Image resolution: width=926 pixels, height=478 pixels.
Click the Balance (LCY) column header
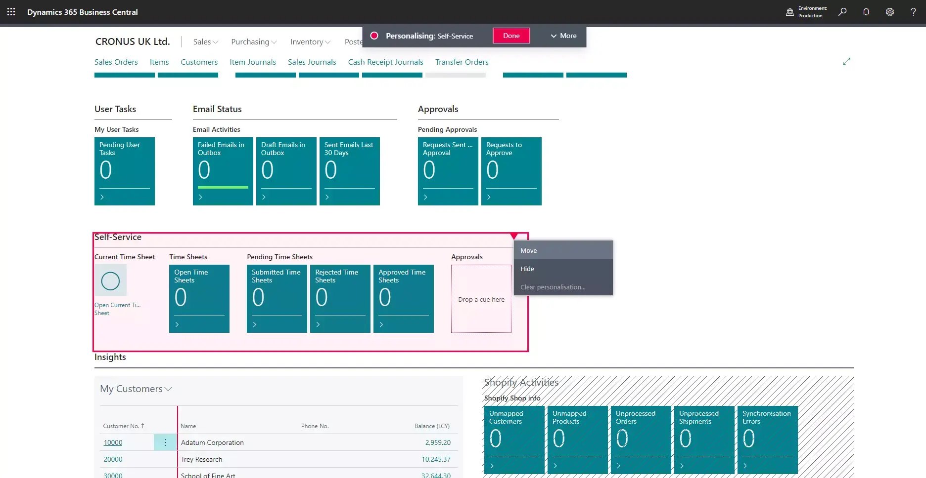pos(432,426)
